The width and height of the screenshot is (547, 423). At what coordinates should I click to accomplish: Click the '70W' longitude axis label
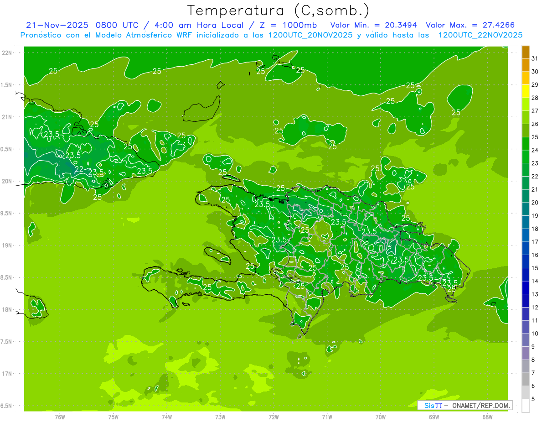[x=381, y=417]
